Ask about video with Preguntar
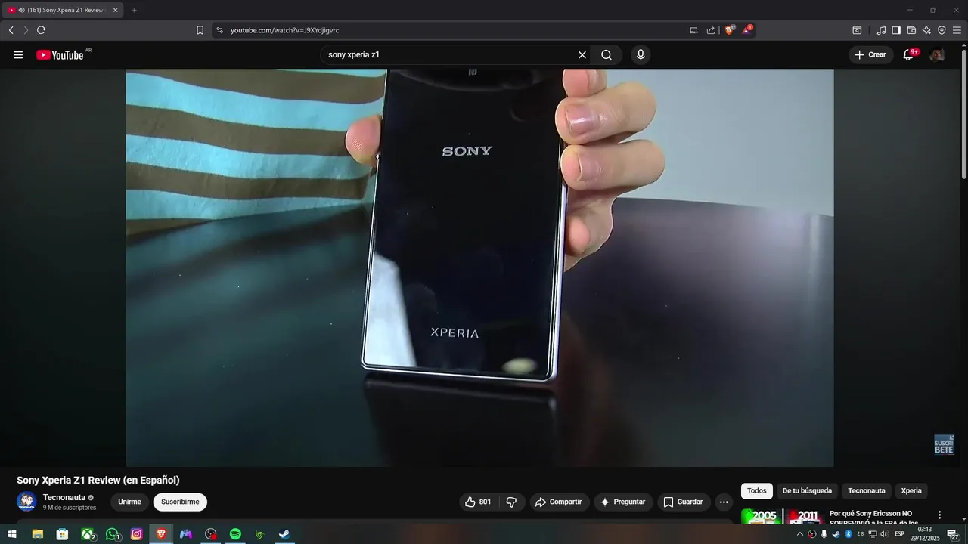Screen dimensions: 968x544 click(x=623, y=502)
